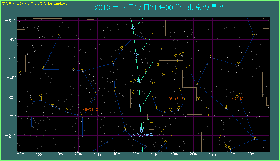Click the 18h right ascension label
Image resolution: width=280 pixels, height=161 pixels.
(x=40, y=155)
